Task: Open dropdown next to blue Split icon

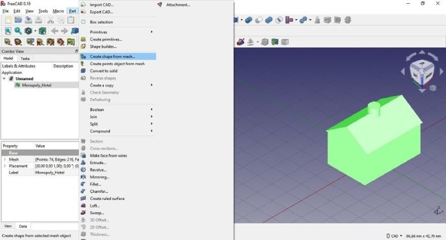Action: (x=310, y=20)
